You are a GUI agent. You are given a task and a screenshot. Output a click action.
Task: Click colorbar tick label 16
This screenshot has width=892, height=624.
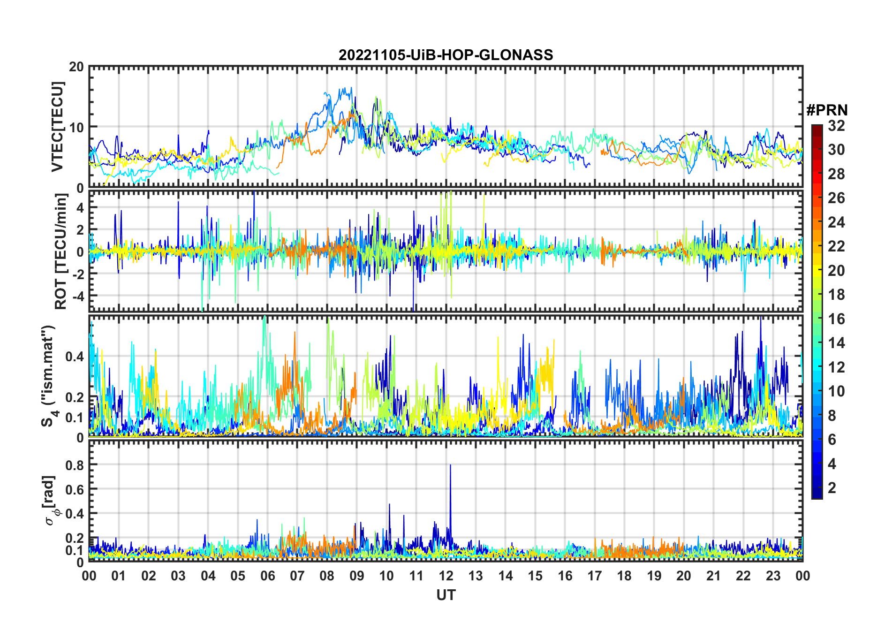point(837,319)
